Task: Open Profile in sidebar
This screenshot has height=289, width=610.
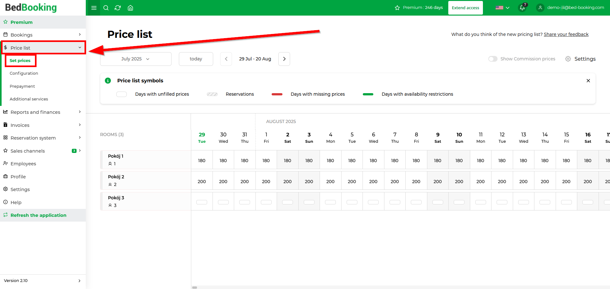Action: 18,176
